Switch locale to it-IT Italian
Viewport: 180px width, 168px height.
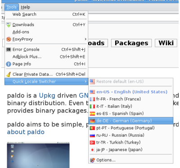[130, 106]
